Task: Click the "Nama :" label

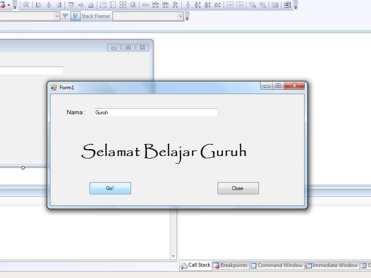Action: point(76,112)
